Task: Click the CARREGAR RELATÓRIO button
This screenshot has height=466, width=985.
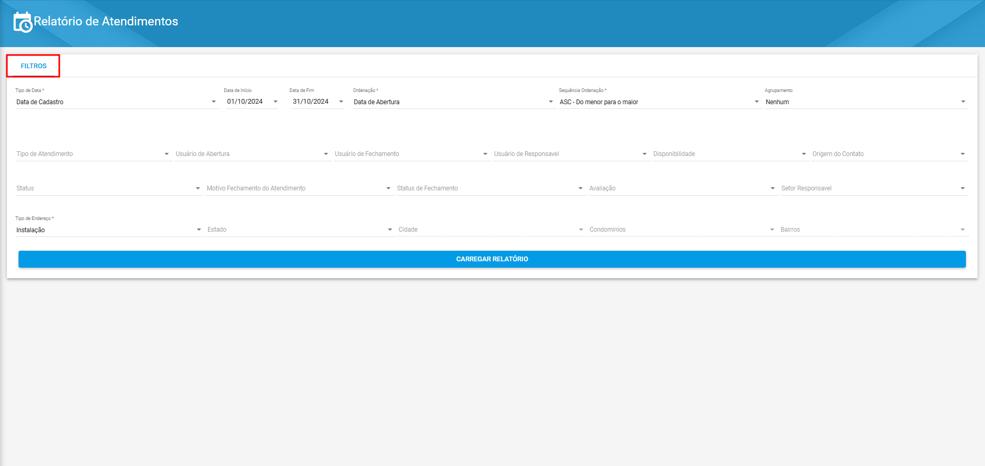Action: click(492, 259)
